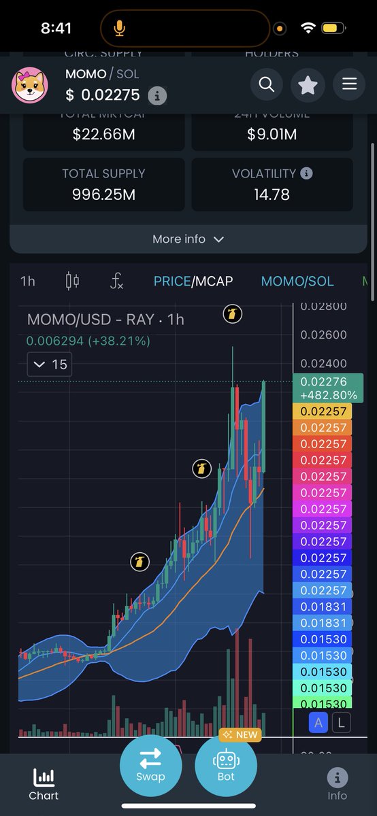Tap the $22.66M market cap value
The height and width of the screenshot is (816, 377).
click(x=103, y=135)
